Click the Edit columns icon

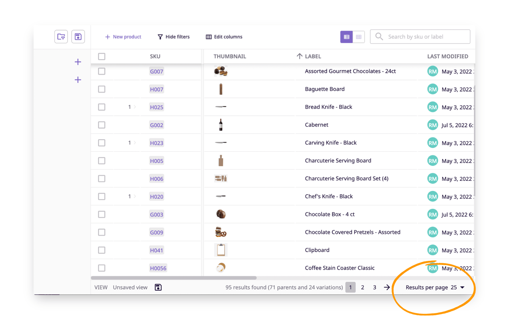[209, 36]
